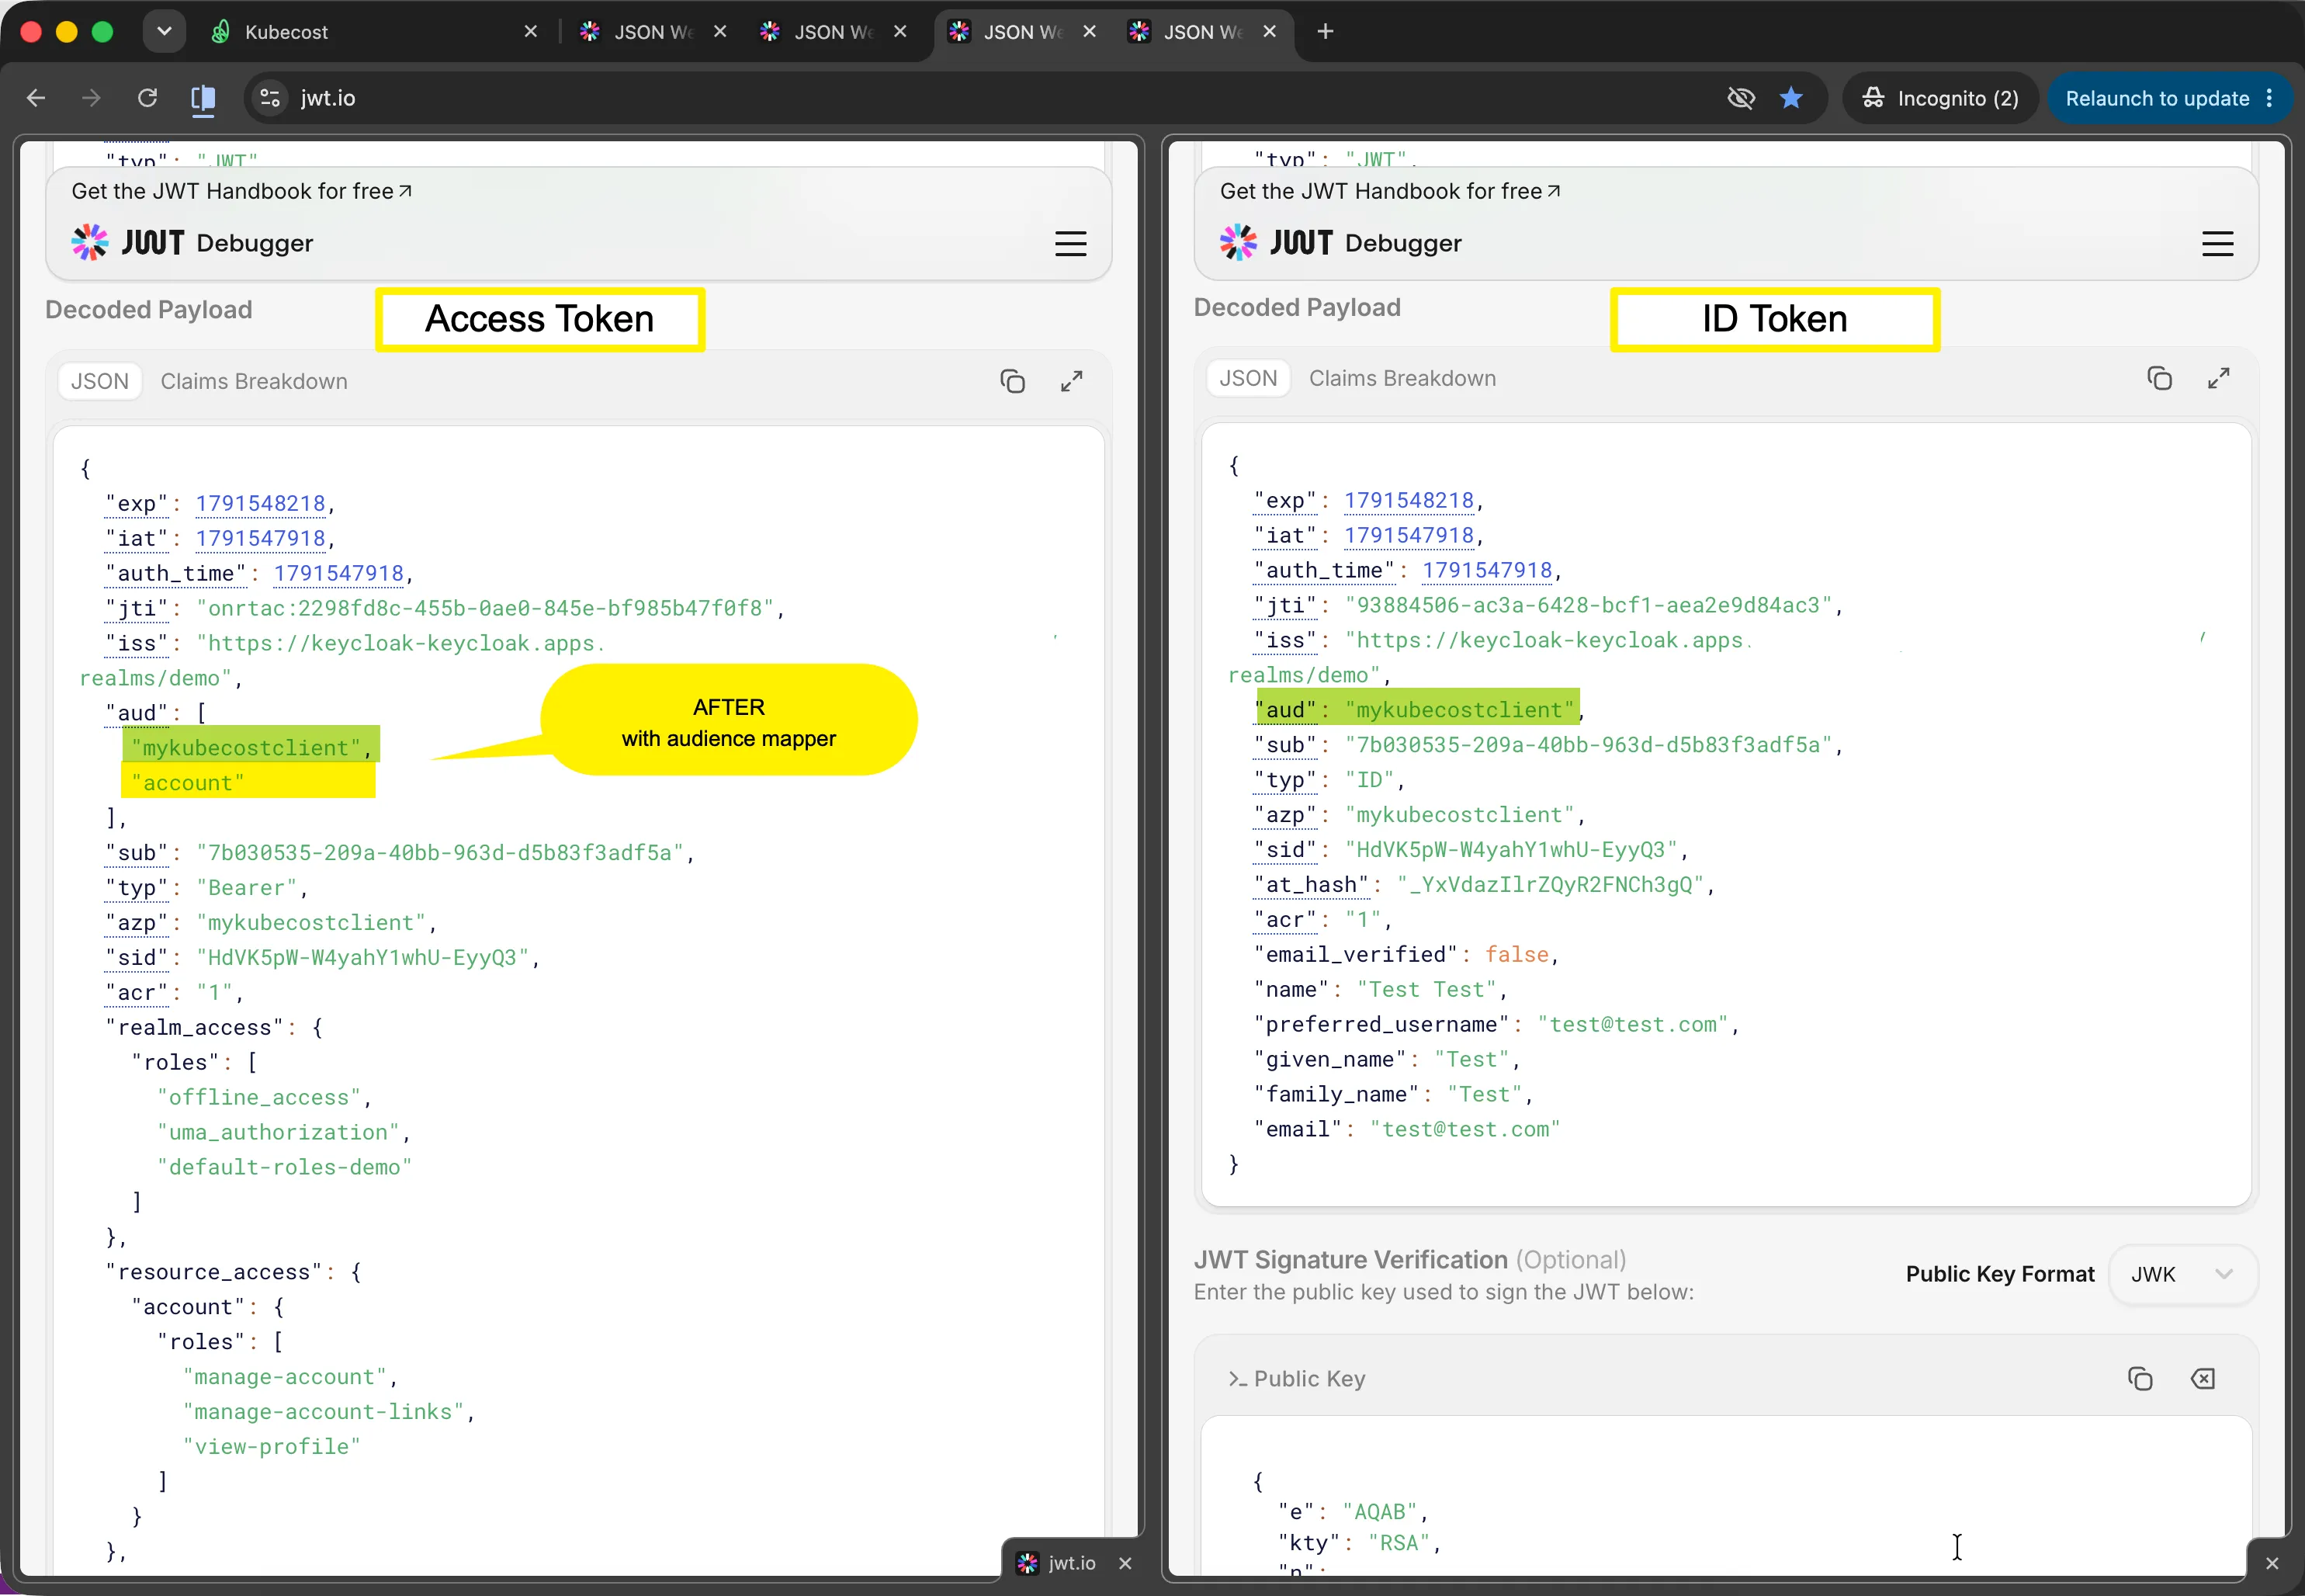Click "mykubecostclient" aud value in ID Token

pos(1459,710)
